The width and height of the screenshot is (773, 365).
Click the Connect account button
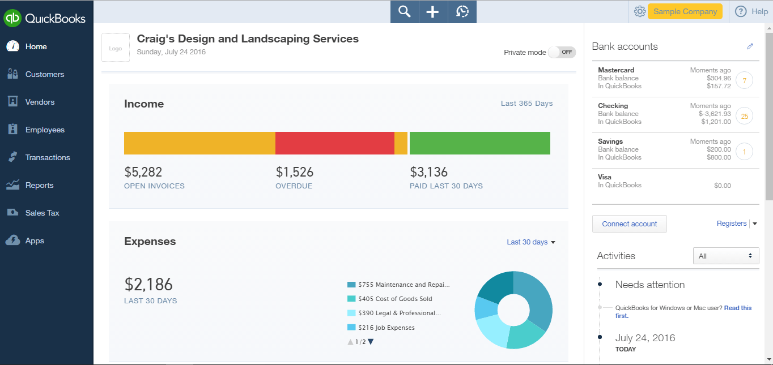(629, 224)
